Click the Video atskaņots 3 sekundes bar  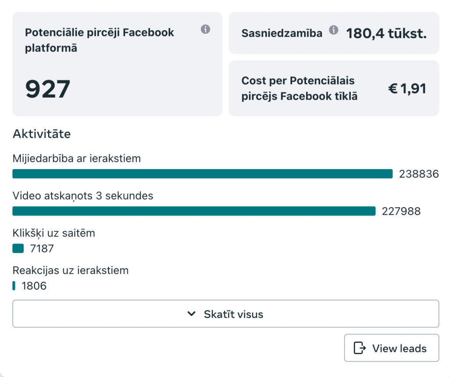(194, 211)
